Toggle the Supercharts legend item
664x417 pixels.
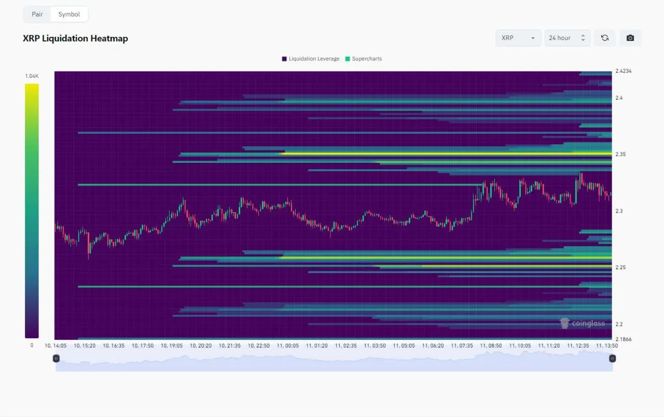(x=363, y=59)
